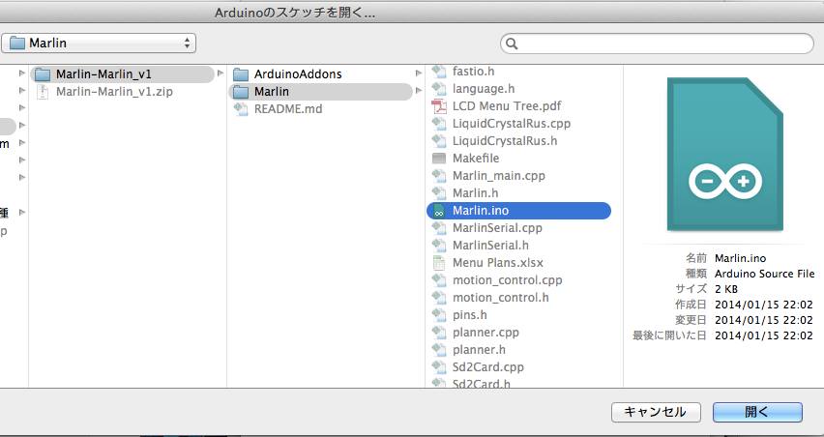Click the 開く button to open file
The width and height of the screenshot is (824, 437).
click(x=756, y=412)
